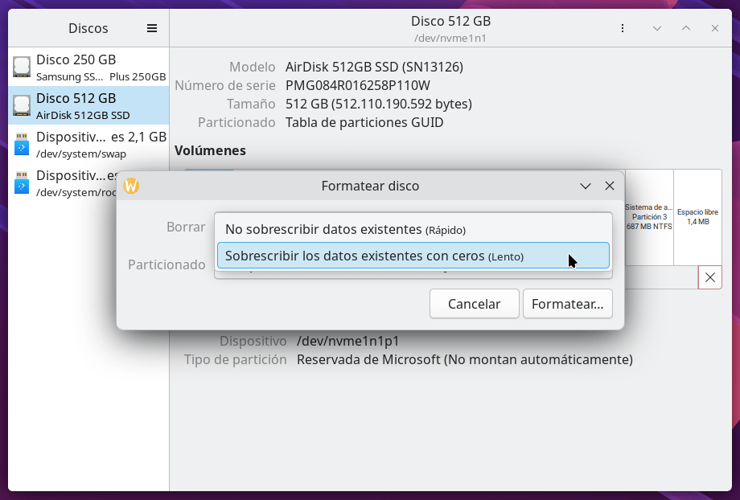This screenshot has height=500, width=740.
Task: Close the Formatear disco dialog
Action: pos(610,186)
